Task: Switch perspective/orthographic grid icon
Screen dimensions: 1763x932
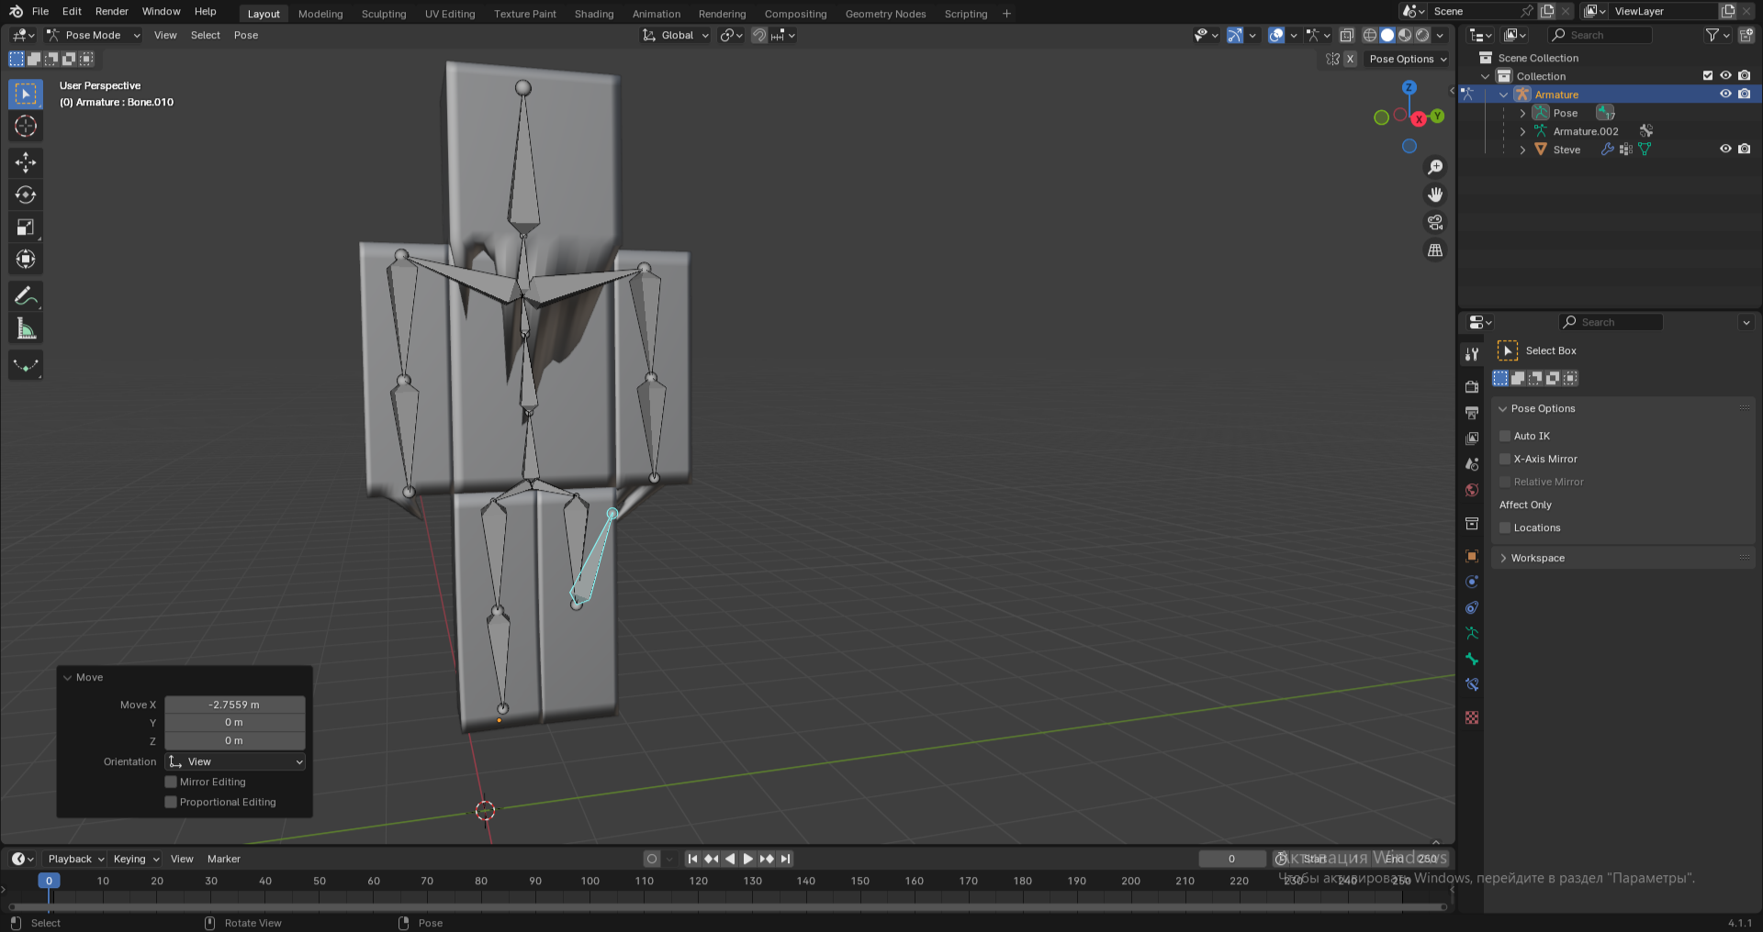Action: point(1435,250)
